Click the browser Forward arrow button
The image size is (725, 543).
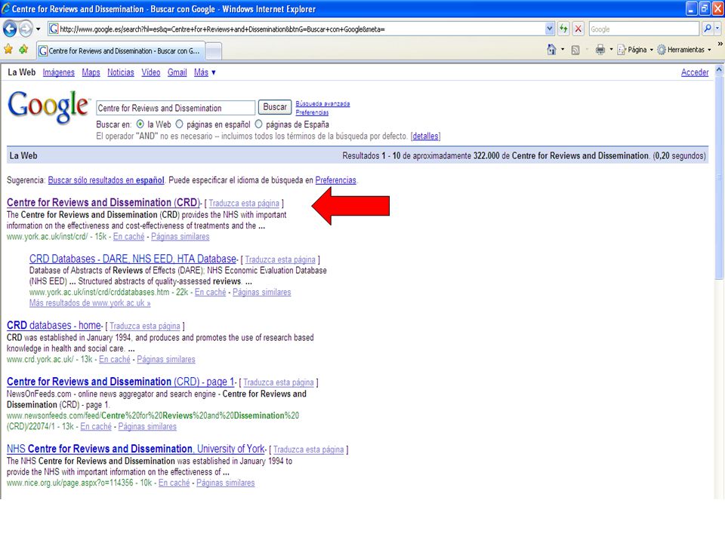tap(26, 29)
